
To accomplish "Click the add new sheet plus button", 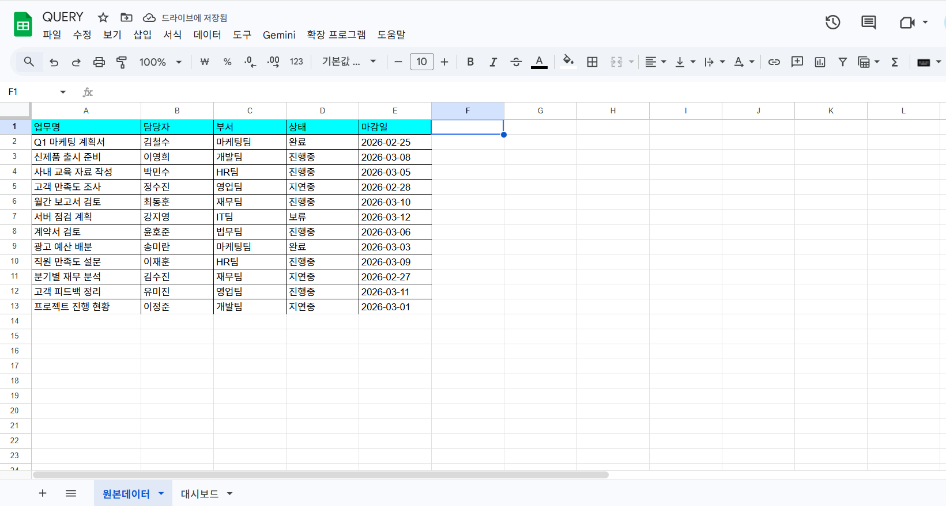I will click(x=43, y=493).
